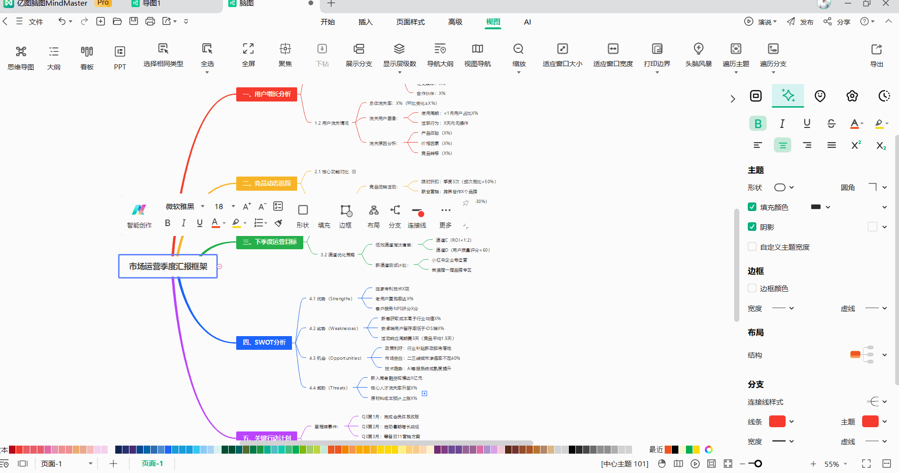This screenshot has height=473, width=899.
Task: Click 适应窗口大小 fit window icon
Action: pyautogui.click(x=562, y=49)
